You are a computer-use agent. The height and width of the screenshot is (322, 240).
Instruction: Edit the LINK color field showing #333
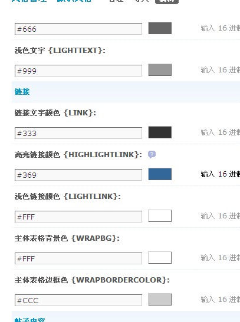pos(78,133)
